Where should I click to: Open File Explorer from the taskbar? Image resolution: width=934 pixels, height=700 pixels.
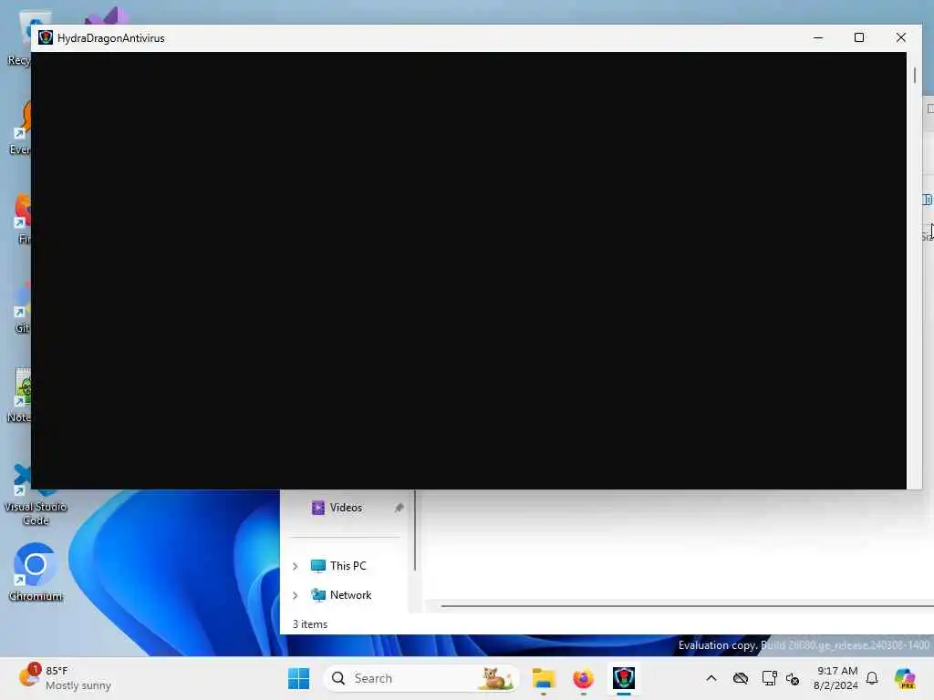click(x=544, y=678)
